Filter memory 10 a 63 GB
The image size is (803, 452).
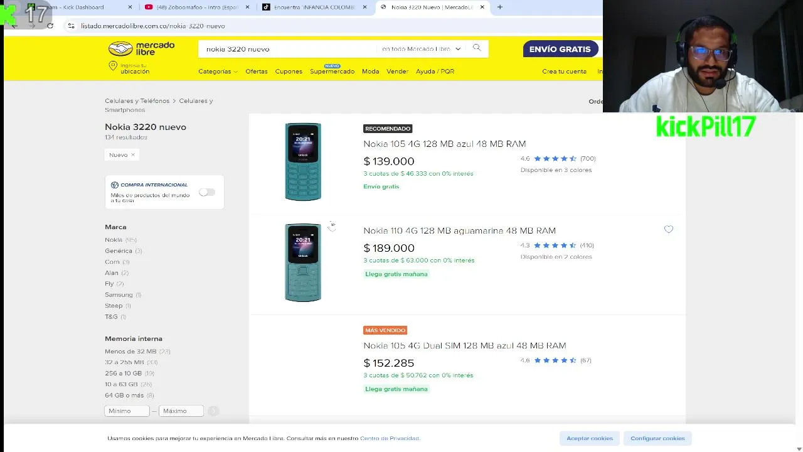129,384
